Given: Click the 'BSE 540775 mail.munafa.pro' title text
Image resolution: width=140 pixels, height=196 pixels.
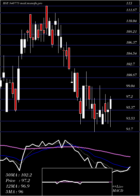Looking at the screenshot, I should [x=22, y=3].
